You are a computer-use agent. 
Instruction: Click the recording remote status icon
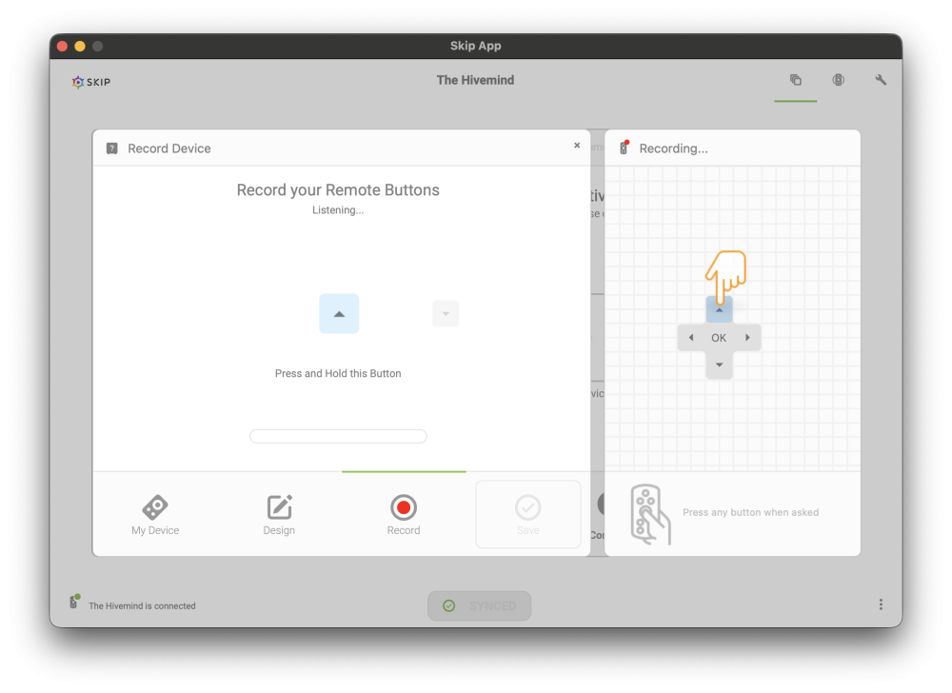pos(625,148)
